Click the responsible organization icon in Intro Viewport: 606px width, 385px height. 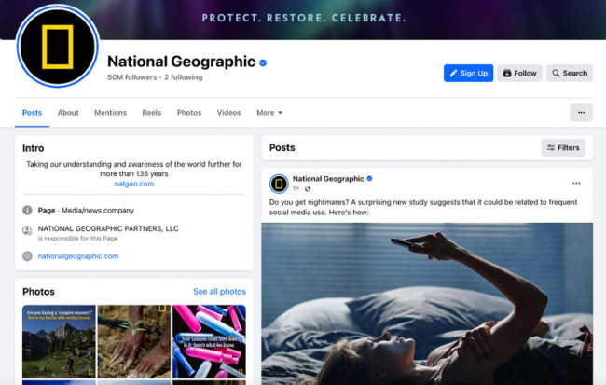click(x=27, y=230)
